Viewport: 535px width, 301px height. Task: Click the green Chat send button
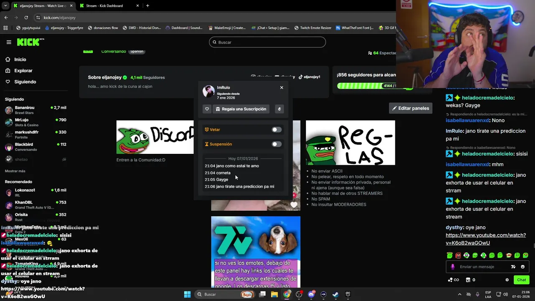pyautogui.click(x=522, y=280)
